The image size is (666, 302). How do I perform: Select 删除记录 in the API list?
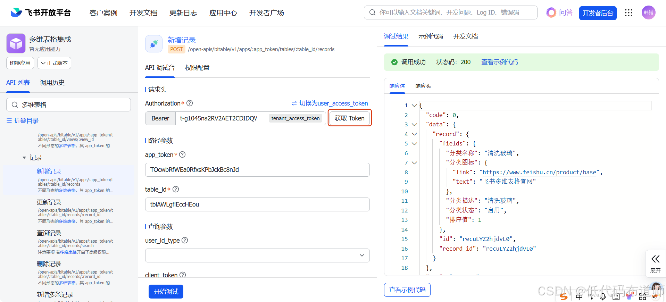(x=49, y=264)
